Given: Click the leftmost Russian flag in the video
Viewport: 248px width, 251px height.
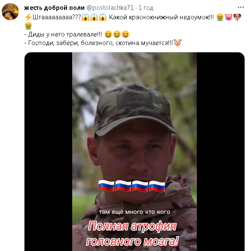Looking at the screenshot, I should [106, 185].
